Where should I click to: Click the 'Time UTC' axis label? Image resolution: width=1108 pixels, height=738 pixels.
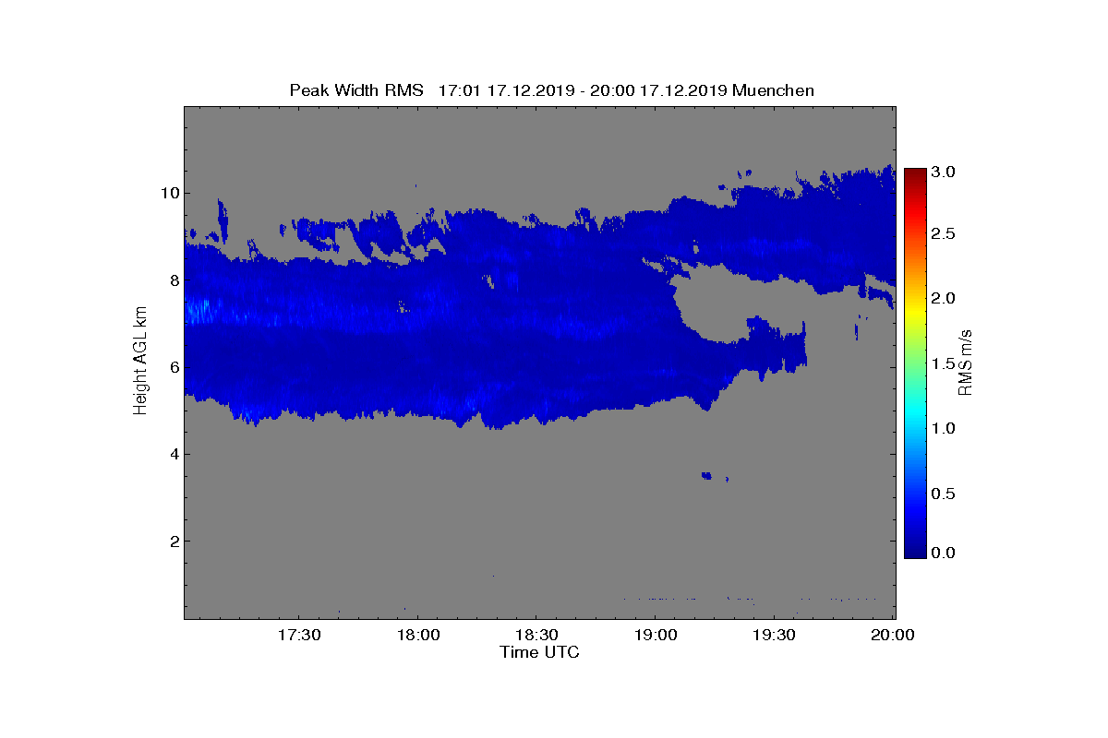pyautogui.click(x=539, y=652)
